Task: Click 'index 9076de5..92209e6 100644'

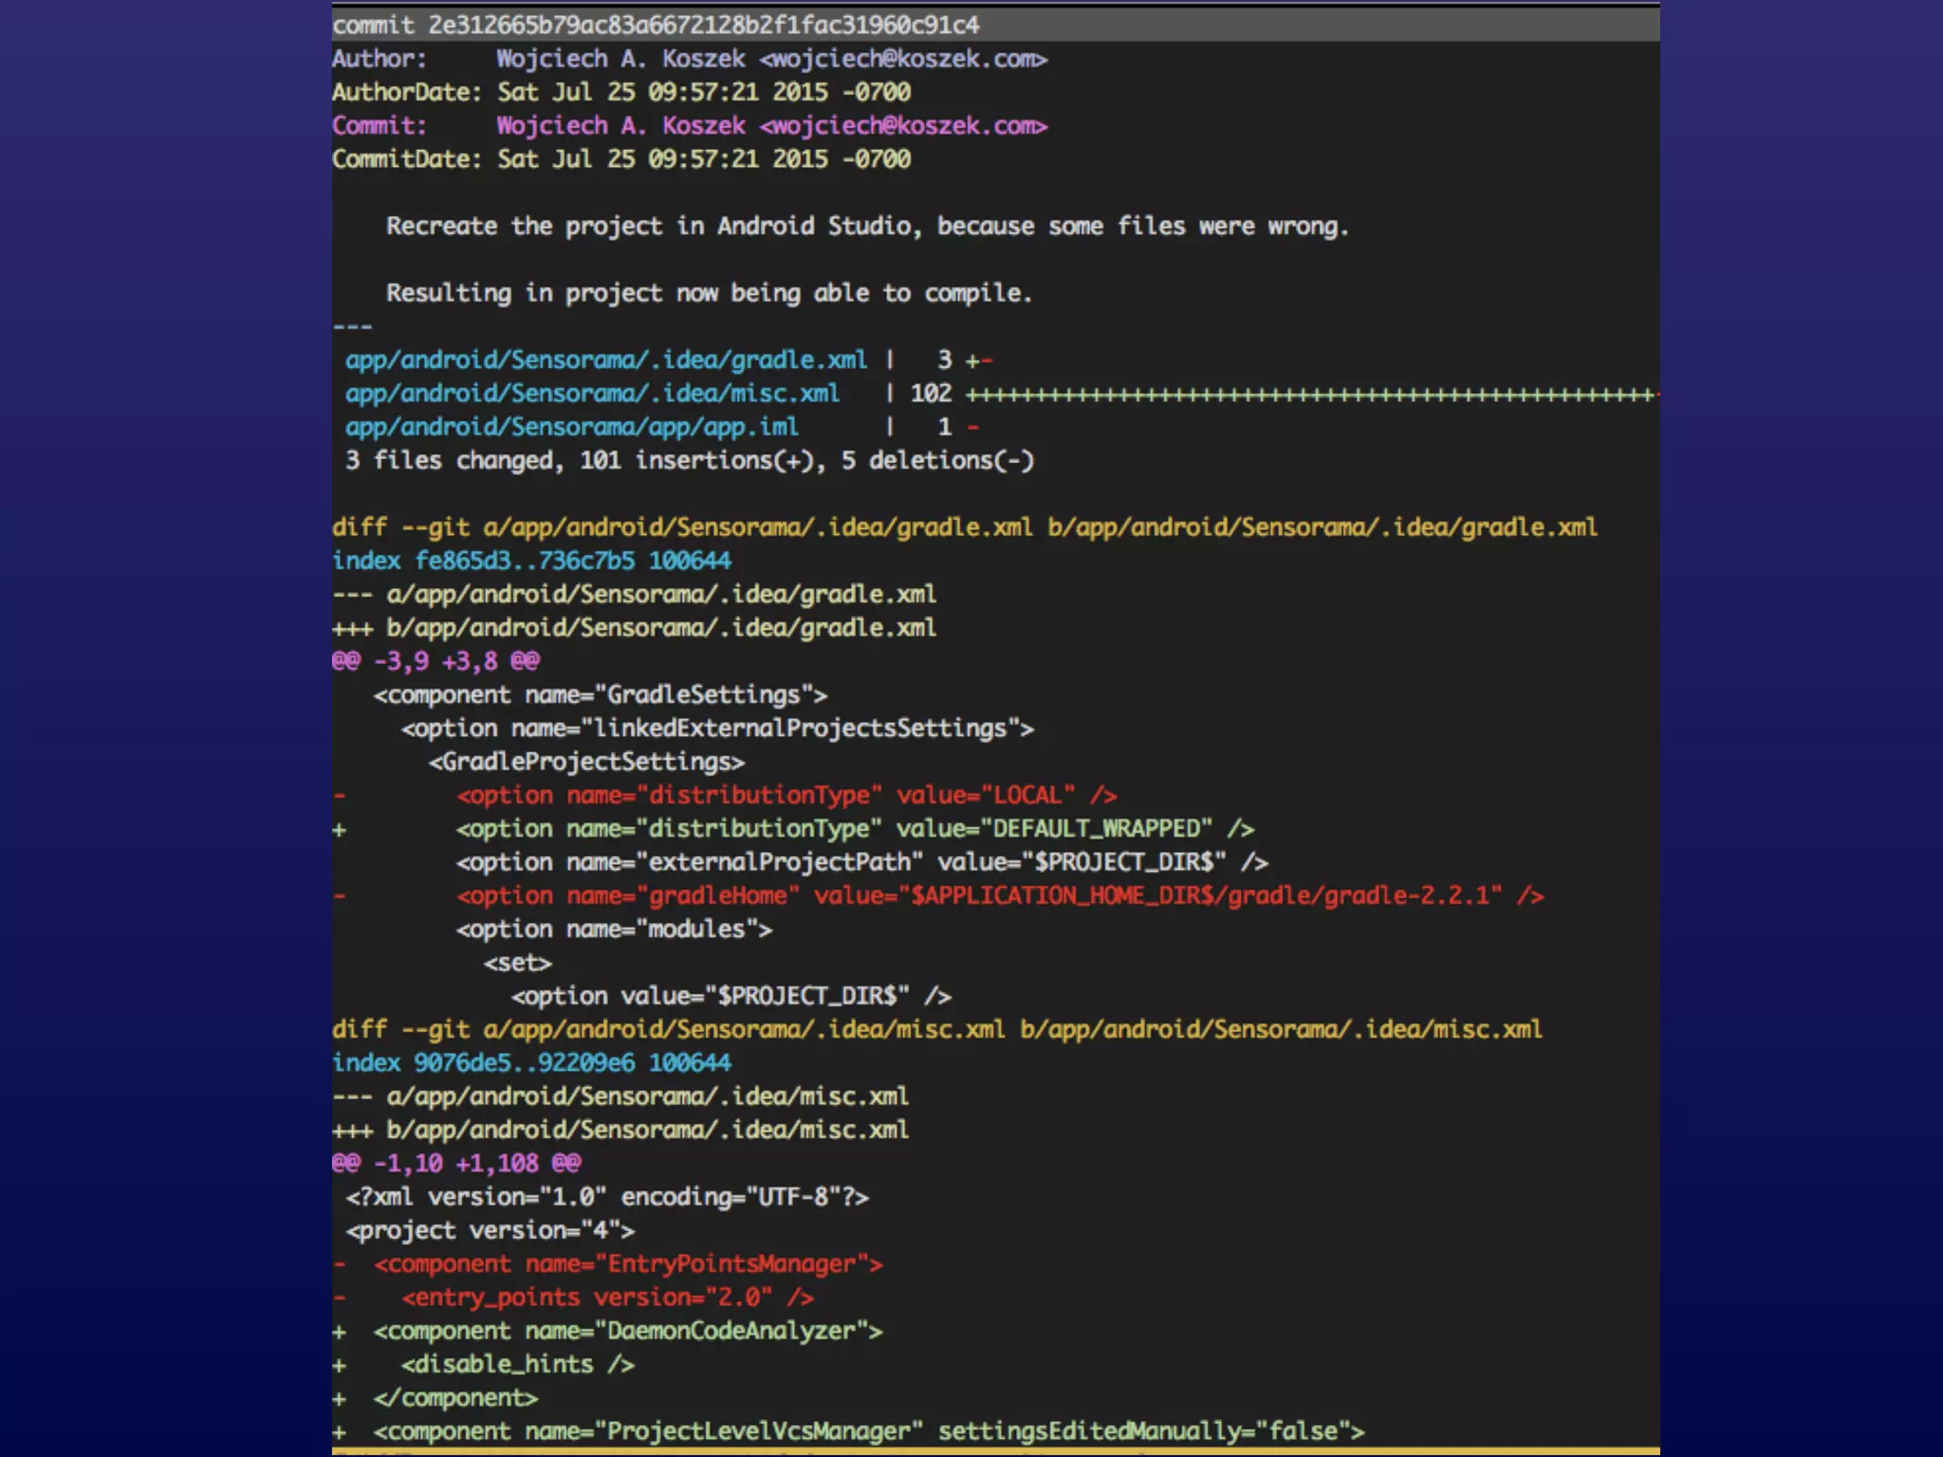Action: pyautogui.click(x=531, y=1062)
